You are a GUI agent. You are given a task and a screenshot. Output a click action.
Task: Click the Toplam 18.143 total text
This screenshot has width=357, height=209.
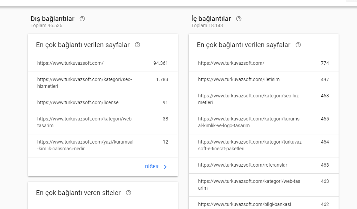click(207, 25)
